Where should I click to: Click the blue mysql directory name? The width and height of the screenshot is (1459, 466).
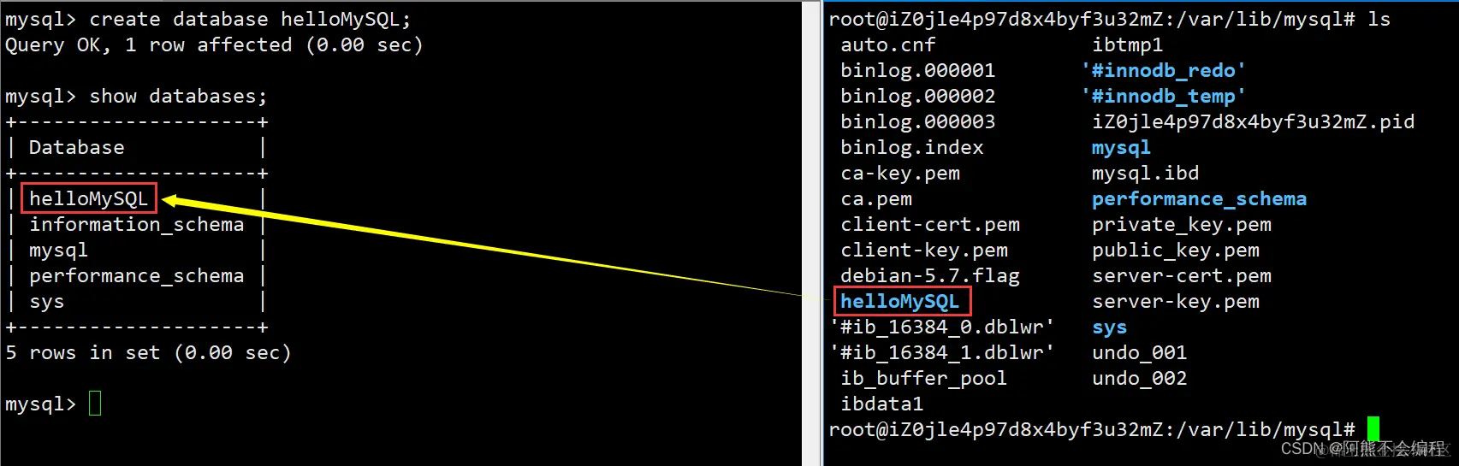pos(1121,148)
